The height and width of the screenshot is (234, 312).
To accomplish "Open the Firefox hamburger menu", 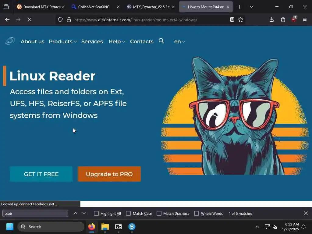I will 305,19.
